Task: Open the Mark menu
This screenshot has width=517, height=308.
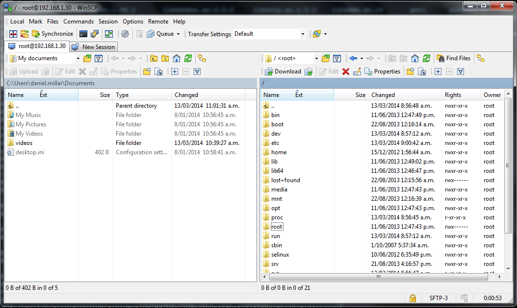Action: click(36, 22)
